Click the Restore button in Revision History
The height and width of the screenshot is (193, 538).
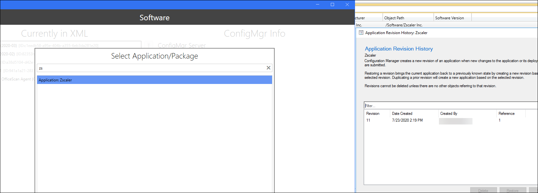(x=513, y=190)
